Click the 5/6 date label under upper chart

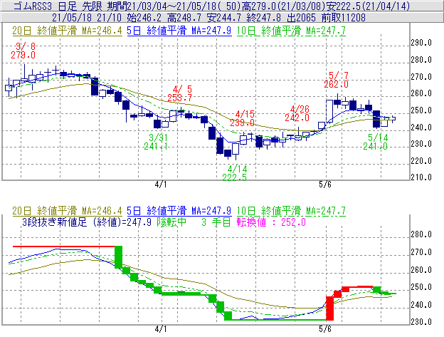324,185
